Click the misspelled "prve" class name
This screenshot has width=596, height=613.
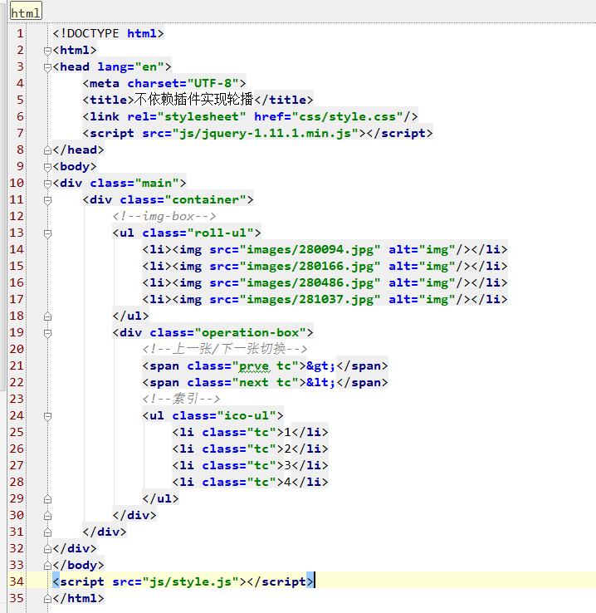click(x=254, y=366)
